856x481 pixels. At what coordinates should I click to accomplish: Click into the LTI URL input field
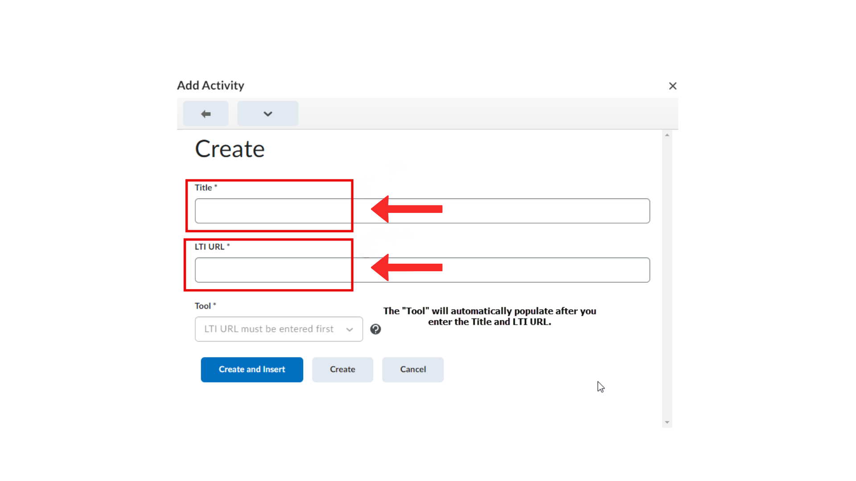coord(422,270)
